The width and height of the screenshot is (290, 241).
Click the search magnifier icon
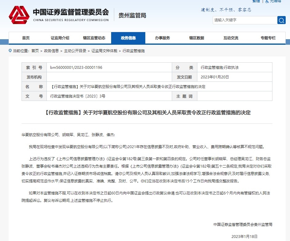pyautogui.click(x=281, y=20)
